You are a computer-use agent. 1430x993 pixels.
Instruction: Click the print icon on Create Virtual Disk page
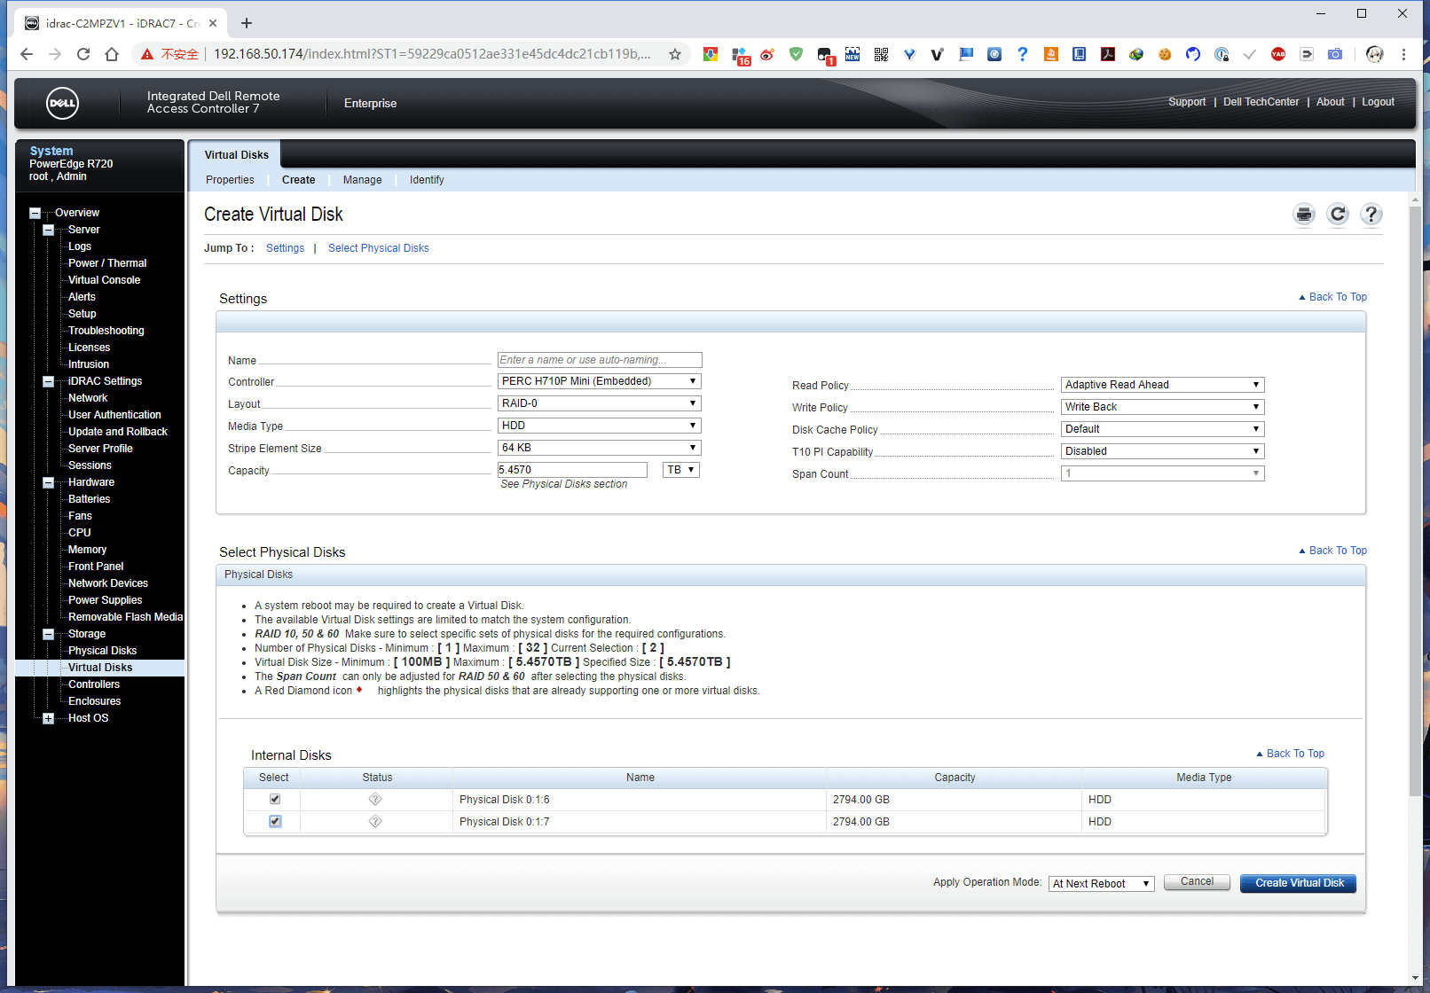(1303, 214)
